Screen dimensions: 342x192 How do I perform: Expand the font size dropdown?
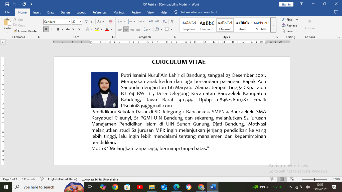[x=80, y=22]
